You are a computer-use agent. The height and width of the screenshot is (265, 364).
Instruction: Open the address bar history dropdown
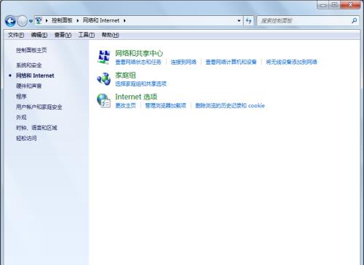tap(239, 21)
